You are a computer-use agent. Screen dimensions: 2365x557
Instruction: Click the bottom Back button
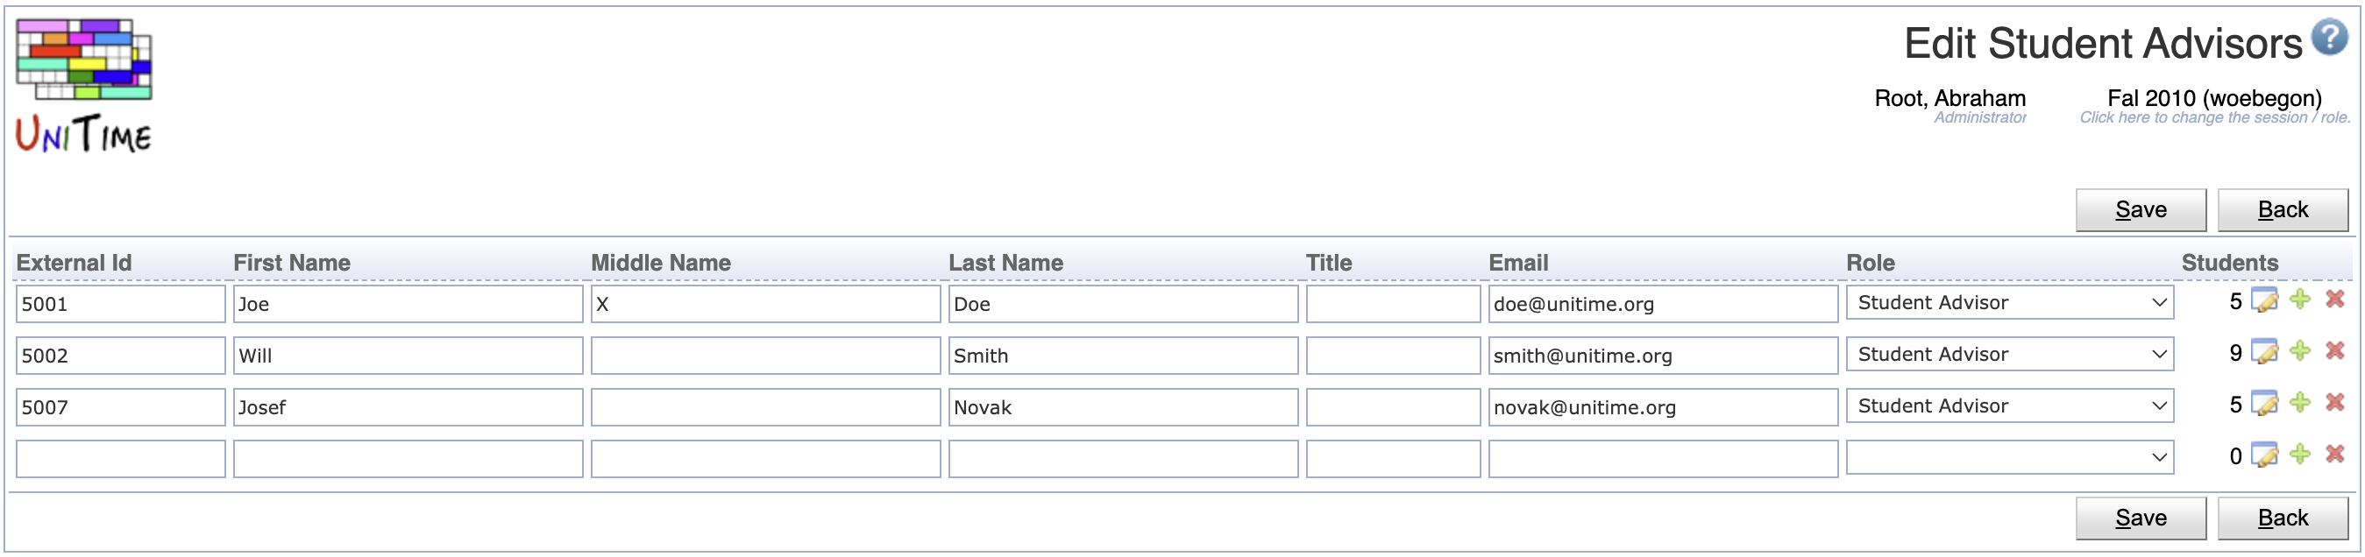click(x=2283, y=518)
